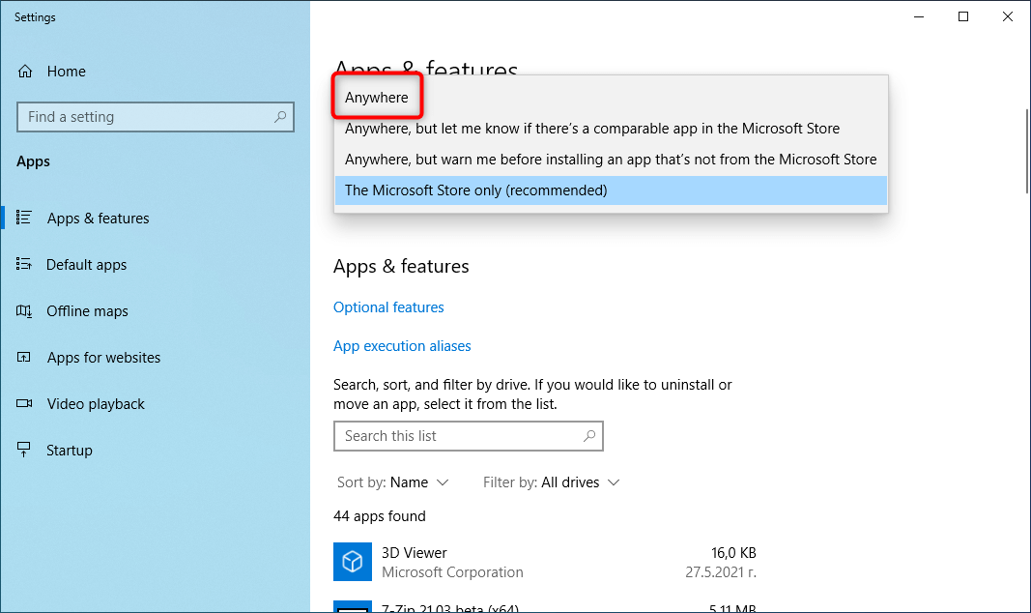Screen dimensions: 1031x613
Task: Select the 3D Viewer app name
Action: [415, 553]
